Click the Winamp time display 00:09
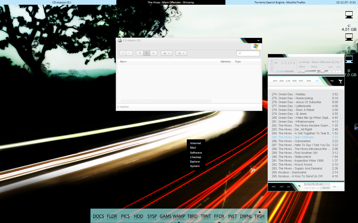The height and width of the screenshot is (223, 358). 288,63
